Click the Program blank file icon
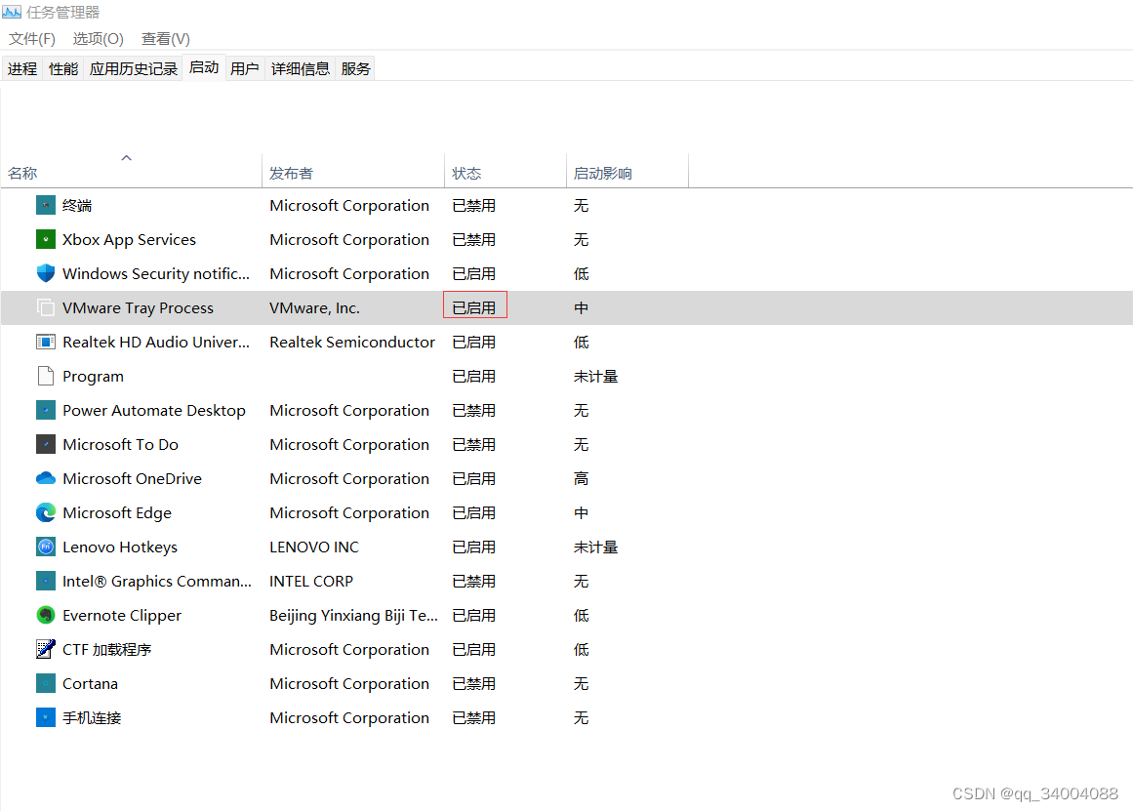Viewport: 1133px width, 811px height. [46, 376]
